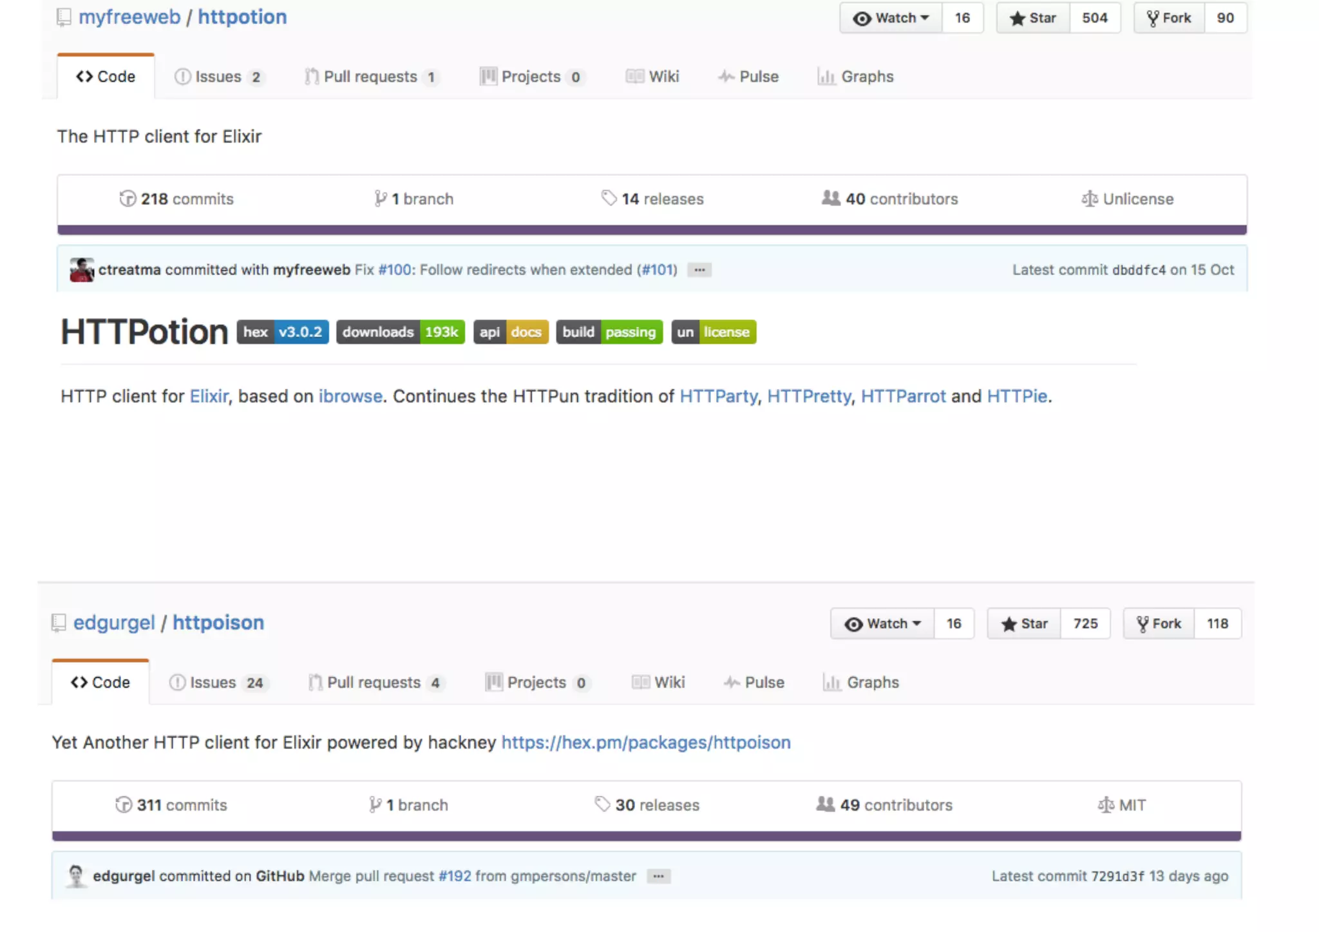Open pull request #192 link

click(x=455, y=876)
